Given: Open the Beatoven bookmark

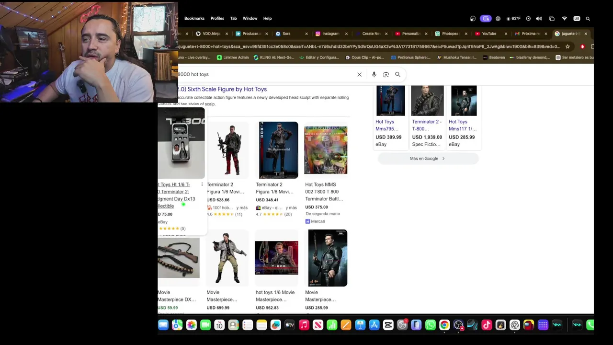Looking at the screenshot, I should 494,57.
